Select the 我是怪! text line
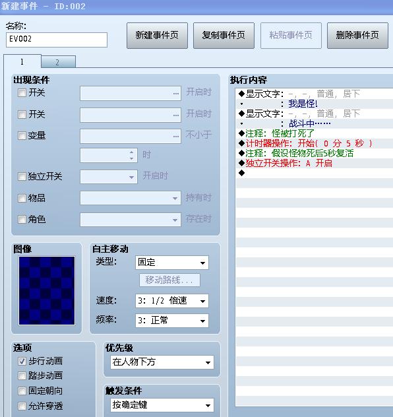The image size is (393, 417). (315, 104)
